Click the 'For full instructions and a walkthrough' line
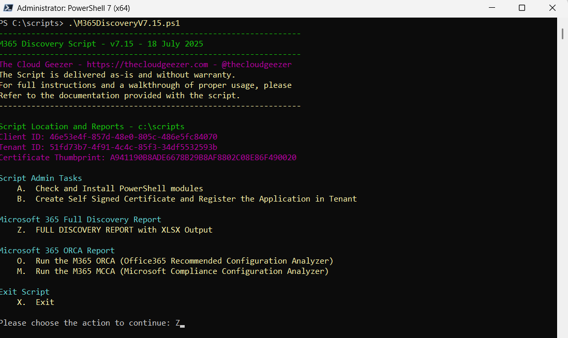Viewport: 568px width, 338px height. (x=146, y=85)
